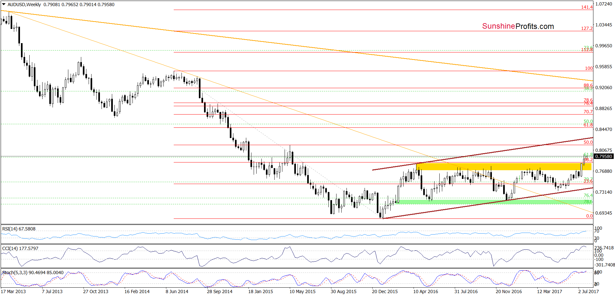The image size is (615, 296).
Task: Click the CCI scale value 236.7418
Action: pos(604,248)
